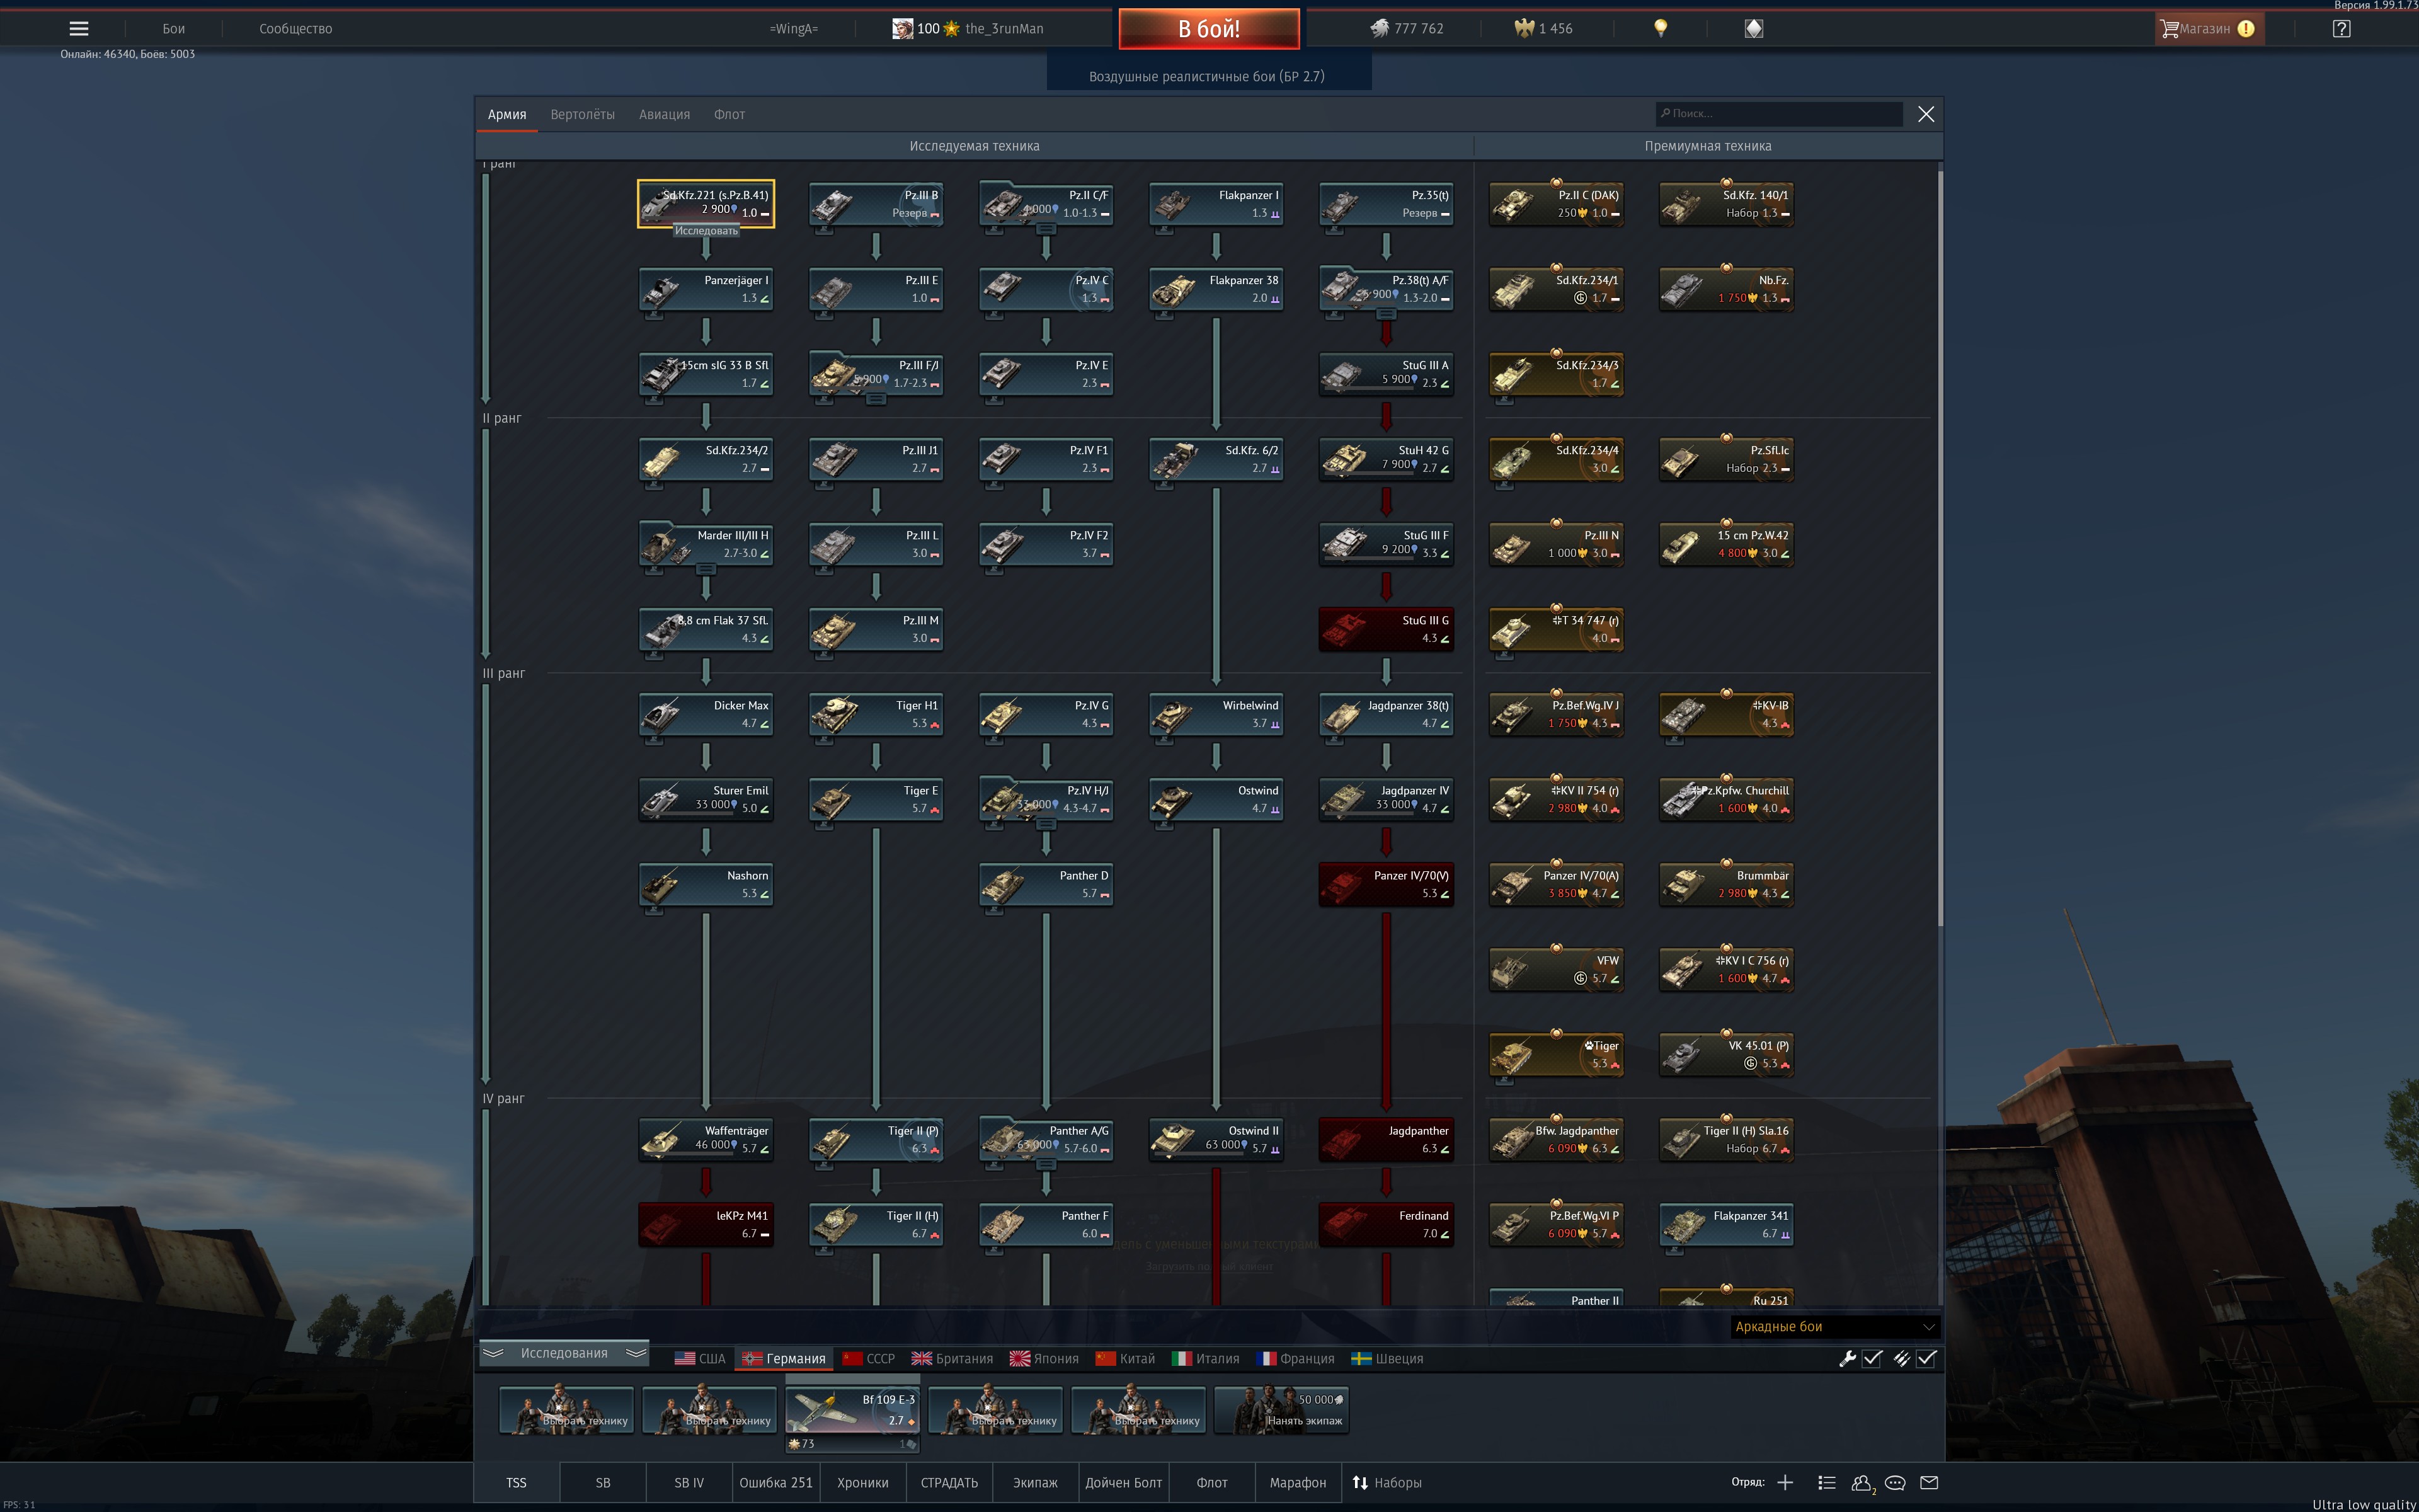Open the Бои menu
This screenshot has width=2419, height=1512.
[x=174, y=29]
